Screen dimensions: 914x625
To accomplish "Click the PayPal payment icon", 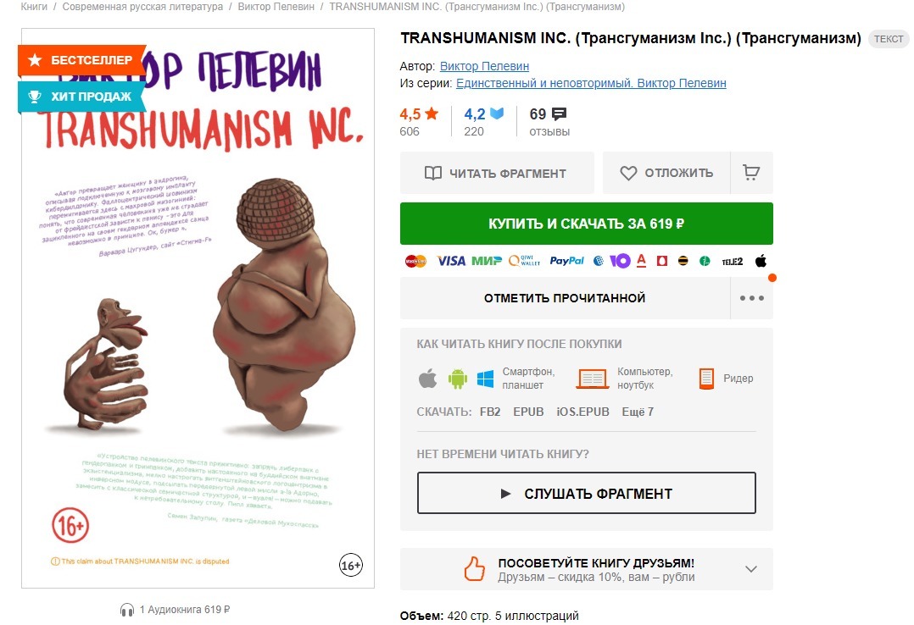I will [566, 261].
